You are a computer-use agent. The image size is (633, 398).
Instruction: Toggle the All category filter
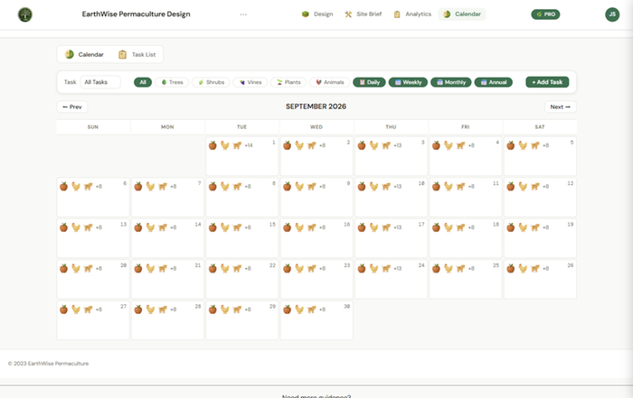click(143, 82)
